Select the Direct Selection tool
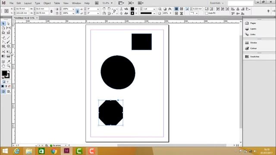This screenshot has height=155, width=276. click(x=8, y=24)
